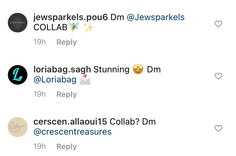Follow the @Loriabag mention link
Viewport: 236px width, 156px height.
tap(55, 80)
